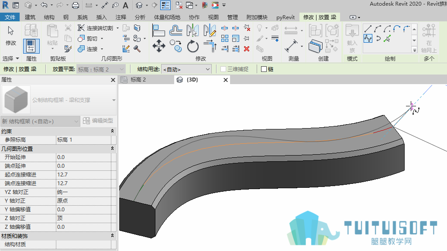
Task: Click the Mirror Pick Axis icon
Action: (x=193, y=30)
